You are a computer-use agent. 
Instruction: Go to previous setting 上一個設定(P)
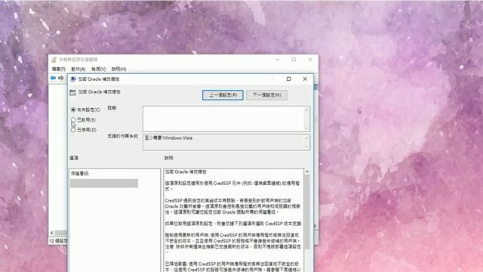pyautogui.click(x=223, y=95)
